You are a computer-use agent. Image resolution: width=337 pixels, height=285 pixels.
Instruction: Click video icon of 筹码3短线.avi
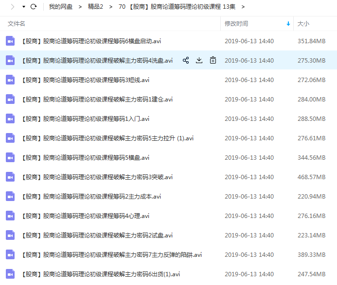10,80
